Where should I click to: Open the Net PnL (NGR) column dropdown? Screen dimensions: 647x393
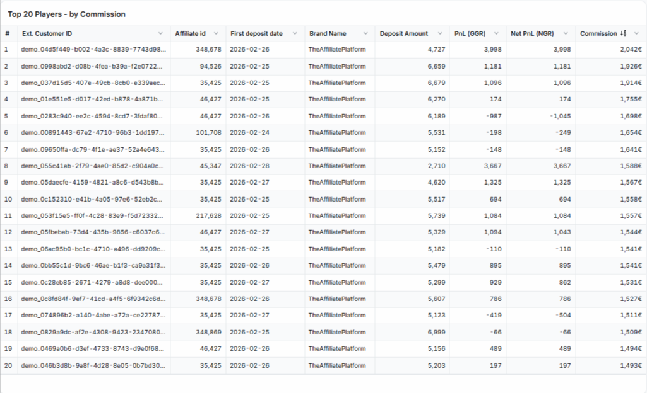click(566, 33)
